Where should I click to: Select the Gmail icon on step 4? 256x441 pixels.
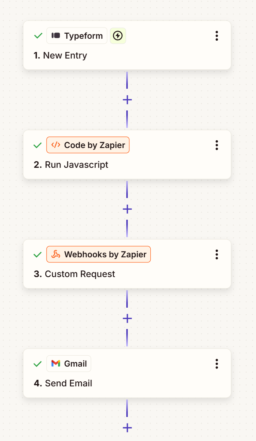pyautogui.click(x=55, y=363)
